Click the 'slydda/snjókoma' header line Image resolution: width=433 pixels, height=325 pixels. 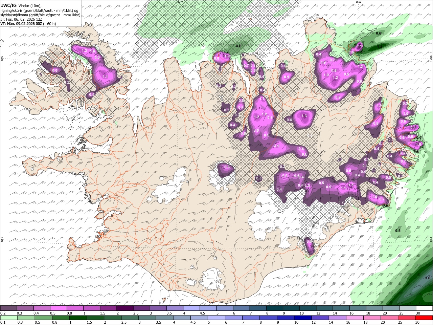(x=40, y=15)
